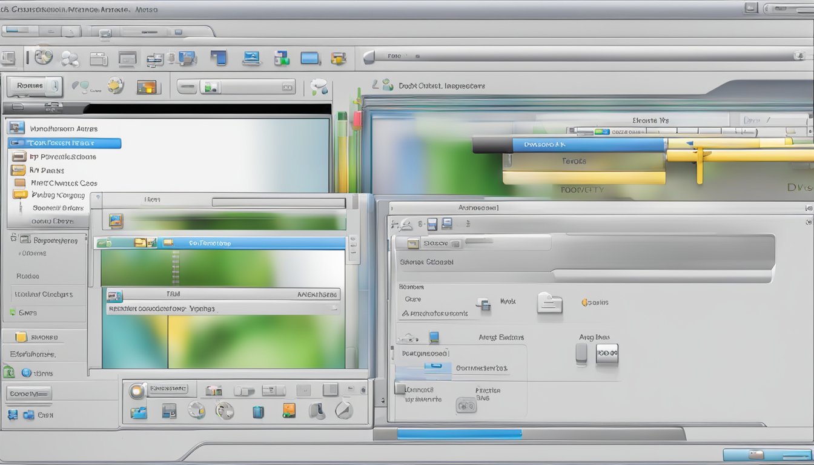Click the blue globe tiorns item
The image size is (814, 465).
[38, 373]
